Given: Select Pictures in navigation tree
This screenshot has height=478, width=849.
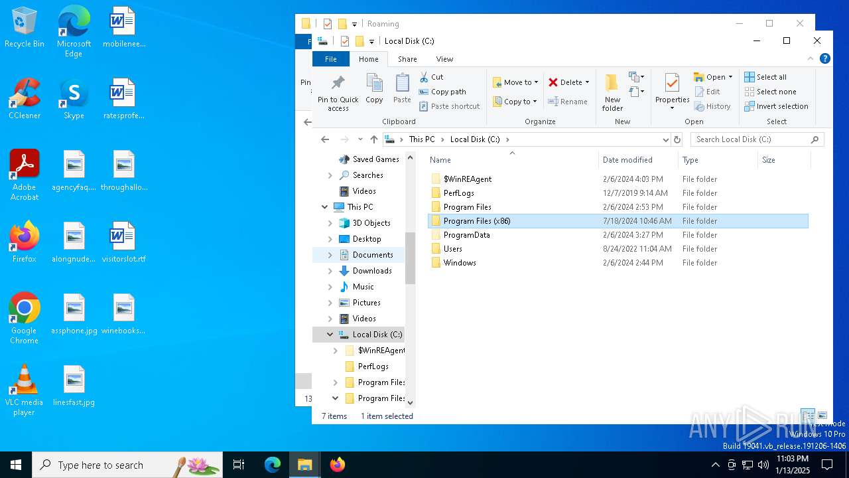Looking at the screenshot, I should (x=367, y=303).
